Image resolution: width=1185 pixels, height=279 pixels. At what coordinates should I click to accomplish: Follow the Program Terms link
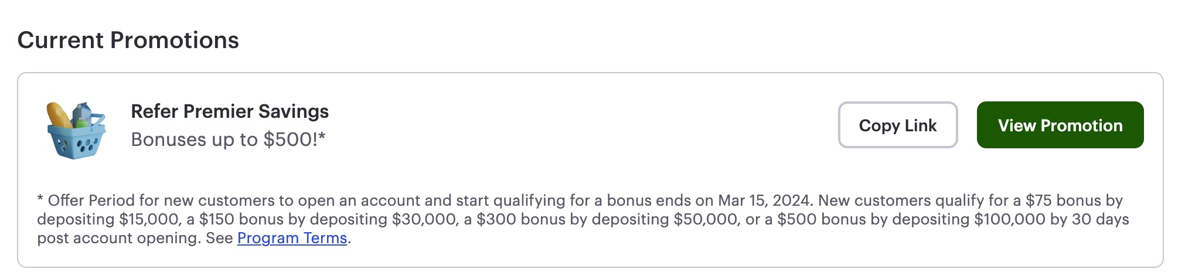coord(292,239)
